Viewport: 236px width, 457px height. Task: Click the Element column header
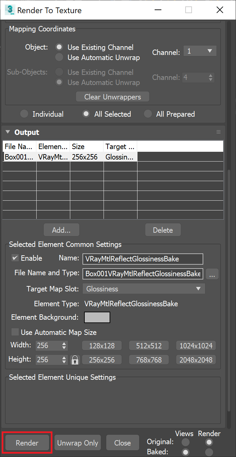tap(53, 146)
